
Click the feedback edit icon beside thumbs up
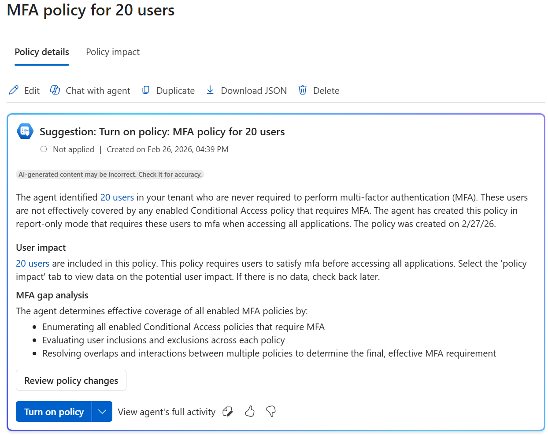tap(228, 412)
